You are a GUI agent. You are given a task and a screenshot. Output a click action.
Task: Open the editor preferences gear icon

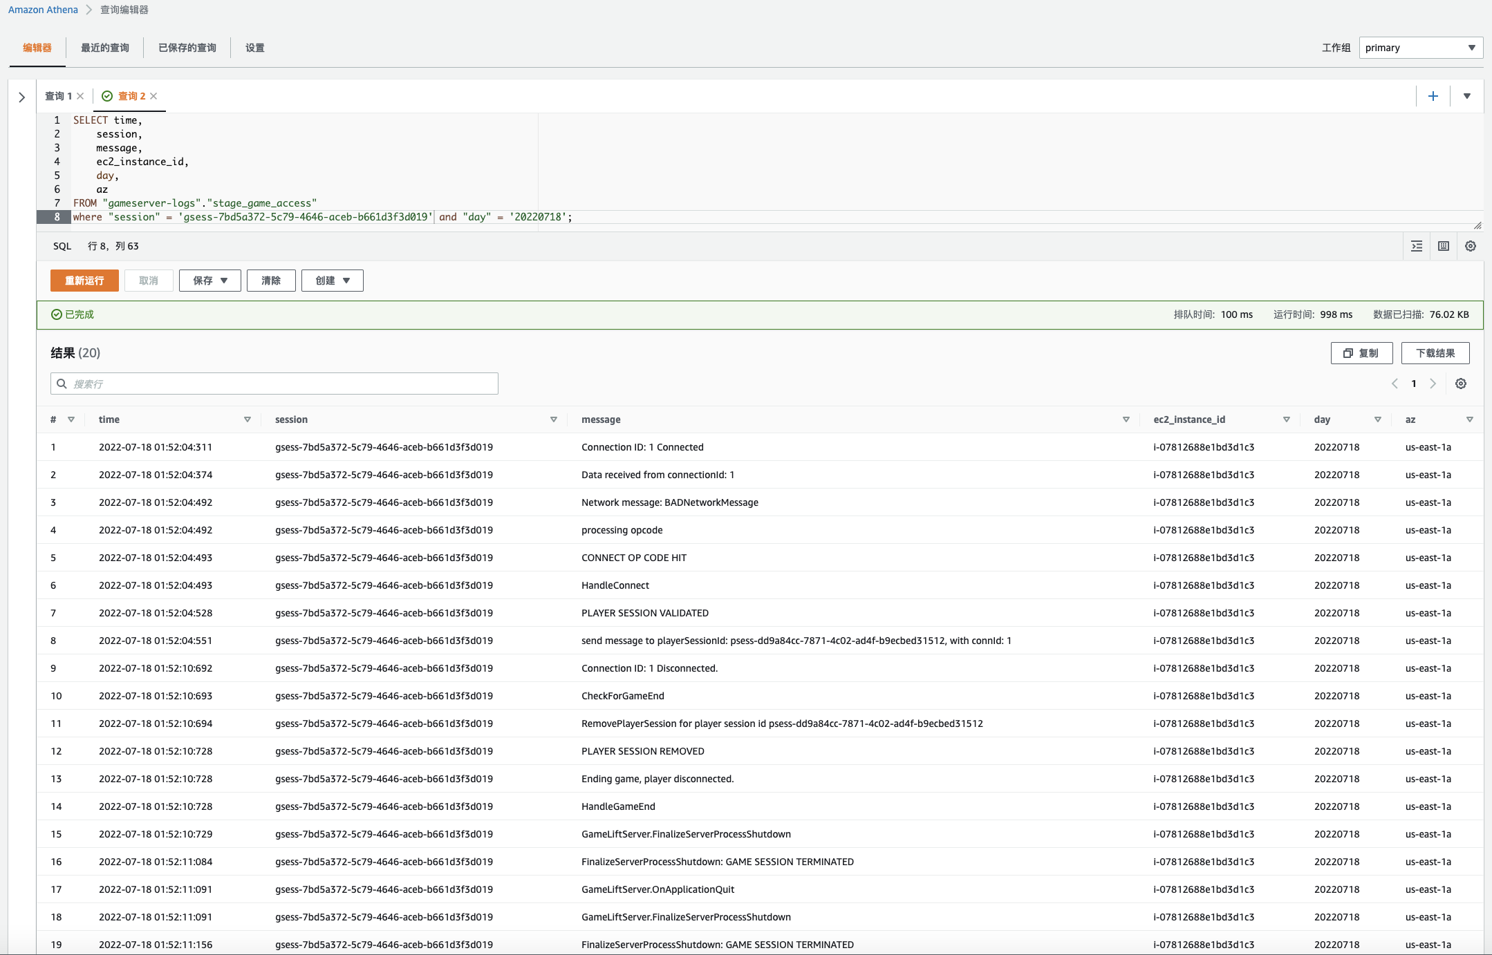point(1471,246)
